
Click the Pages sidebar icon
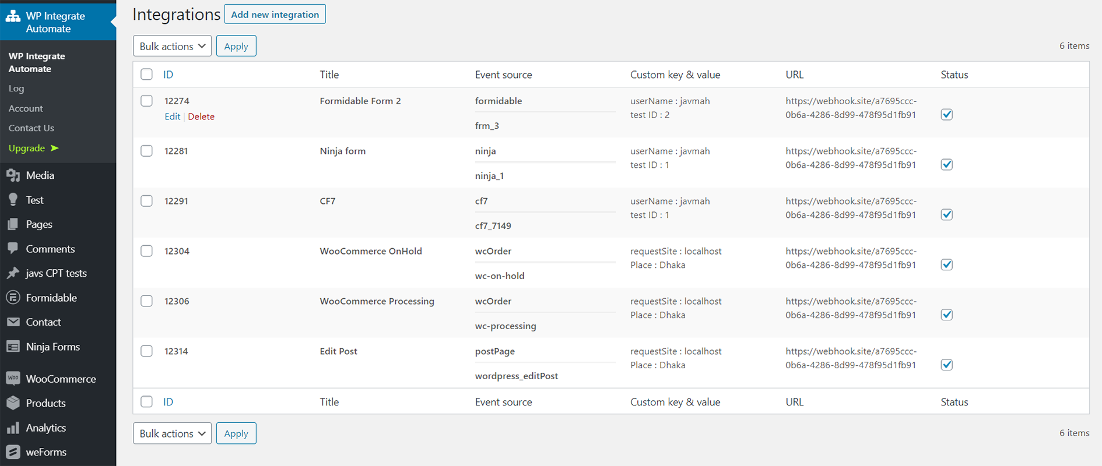[13, 224]
